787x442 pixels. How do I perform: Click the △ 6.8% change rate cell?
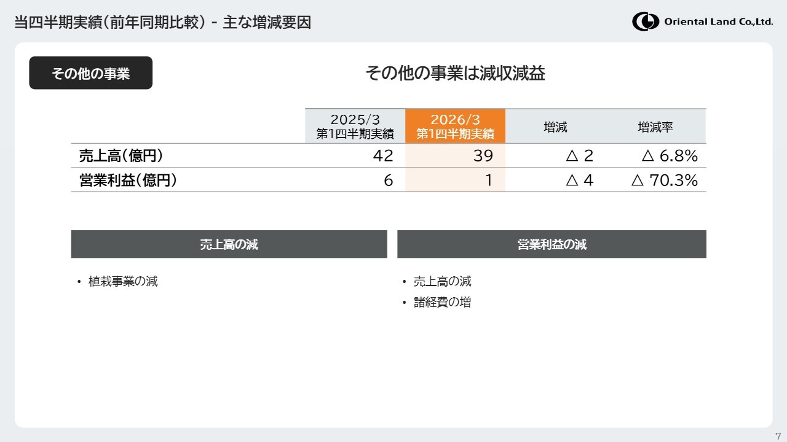[670, 156]
